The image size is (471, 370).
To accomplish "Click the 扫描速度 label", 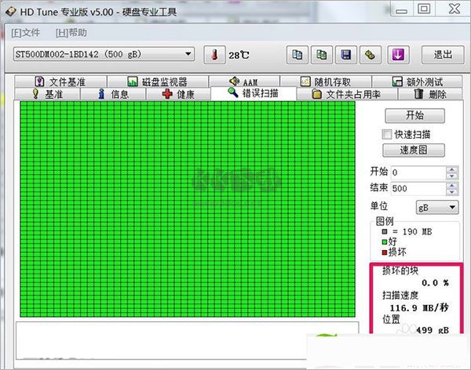I will [x=400, y=296].
